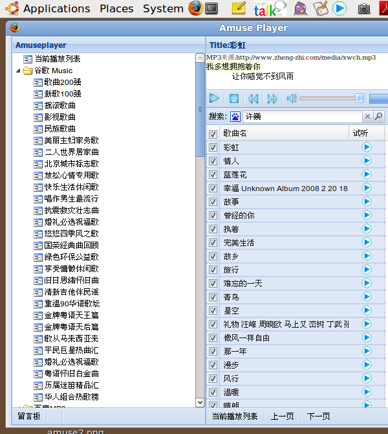
Task: Click the 试听 column header
Action: click(x=367, y=133)
